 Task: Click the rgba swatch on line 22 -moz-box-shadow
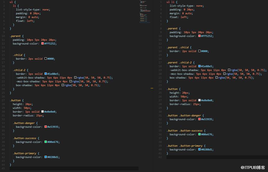point(71,81)
